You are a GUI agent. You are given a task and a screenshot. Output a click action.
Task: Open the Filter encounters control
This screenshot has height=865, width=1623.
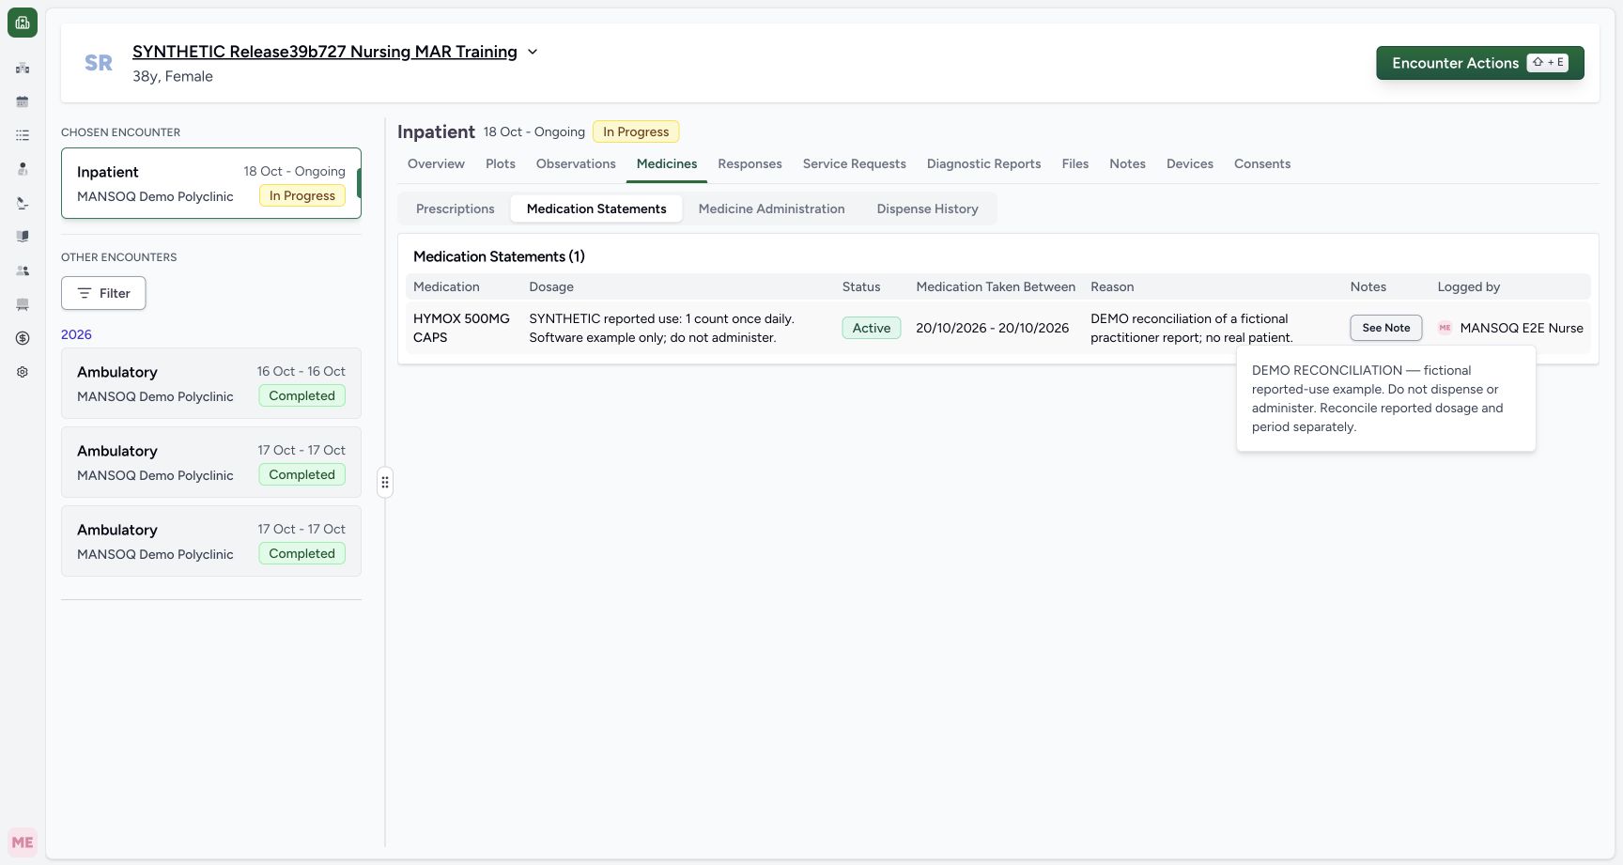click(x=103, y=293)
